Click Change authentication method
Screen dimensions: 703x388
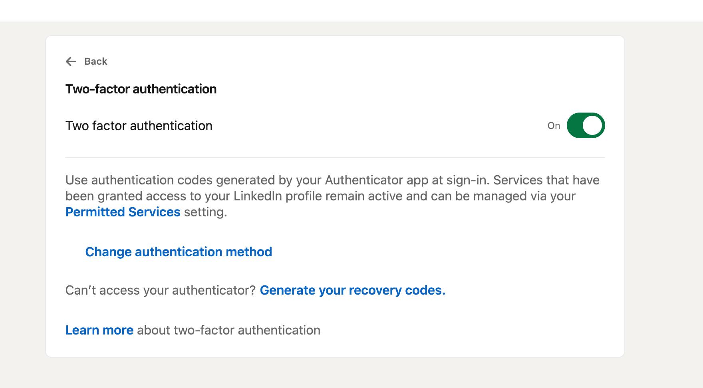178,252
